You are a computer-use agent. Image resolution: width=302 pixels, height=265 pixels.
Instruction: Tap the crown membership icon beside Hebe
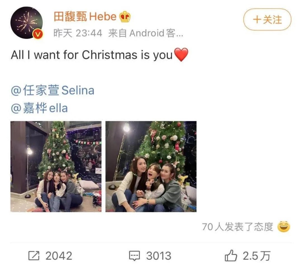[125, 17]
